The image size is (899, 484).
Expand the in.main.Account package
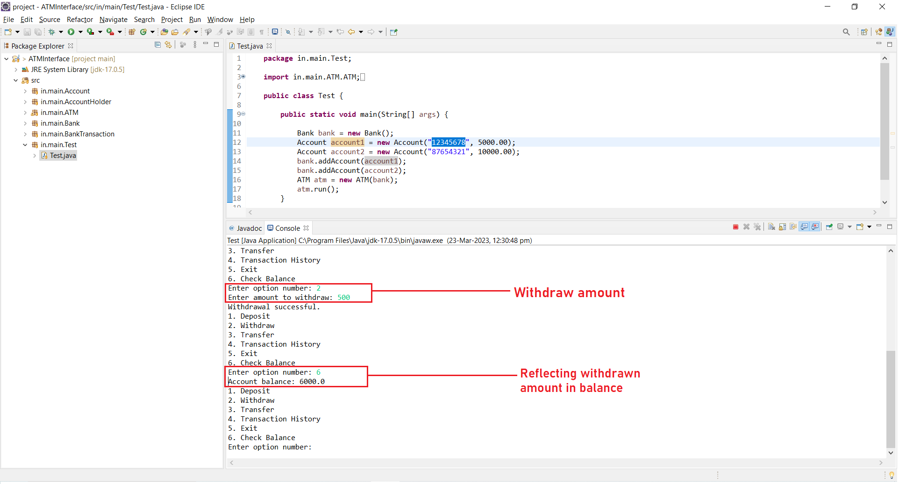point(25,91)
